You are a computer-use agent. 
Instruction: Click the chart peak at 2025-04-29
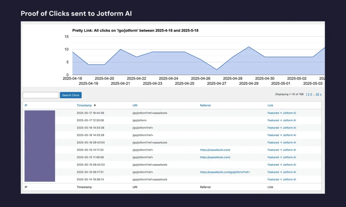click(249, 47)
